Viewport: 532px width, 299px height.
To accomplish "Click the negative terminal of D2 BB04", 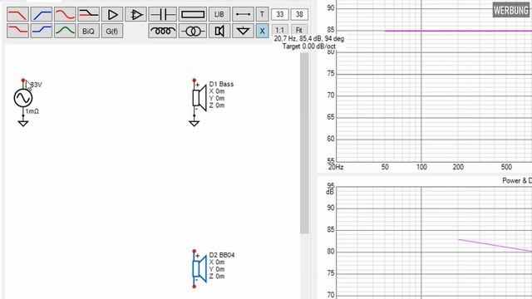I will (x=194, y=287).
